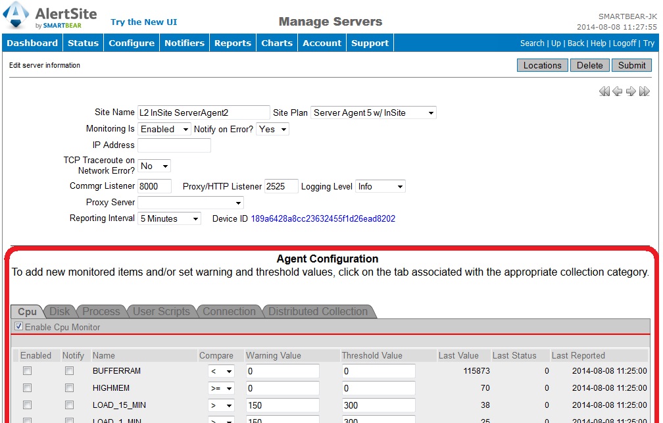Switch to the Connection tab
Viewport: 663px width, 423px height.
pos(229,312)
